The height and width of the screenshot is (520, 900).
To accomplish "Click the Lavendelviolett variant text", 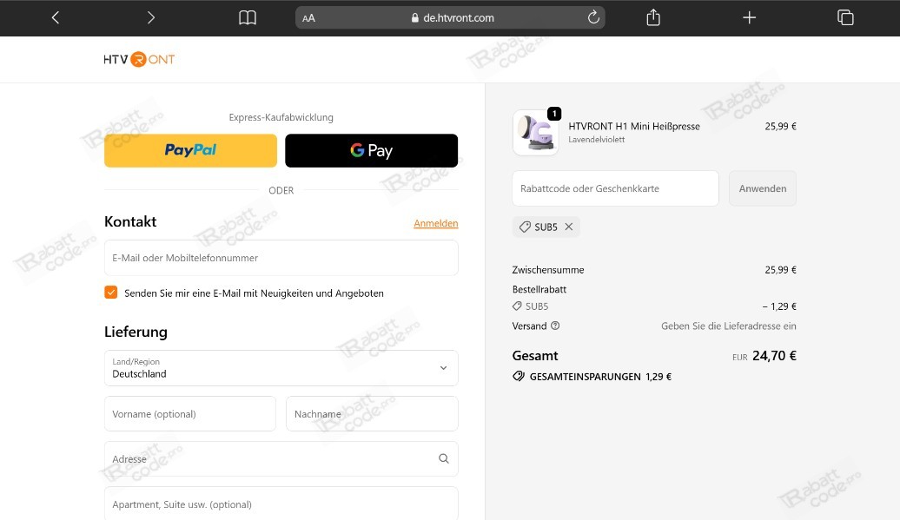I will (596, 139).
